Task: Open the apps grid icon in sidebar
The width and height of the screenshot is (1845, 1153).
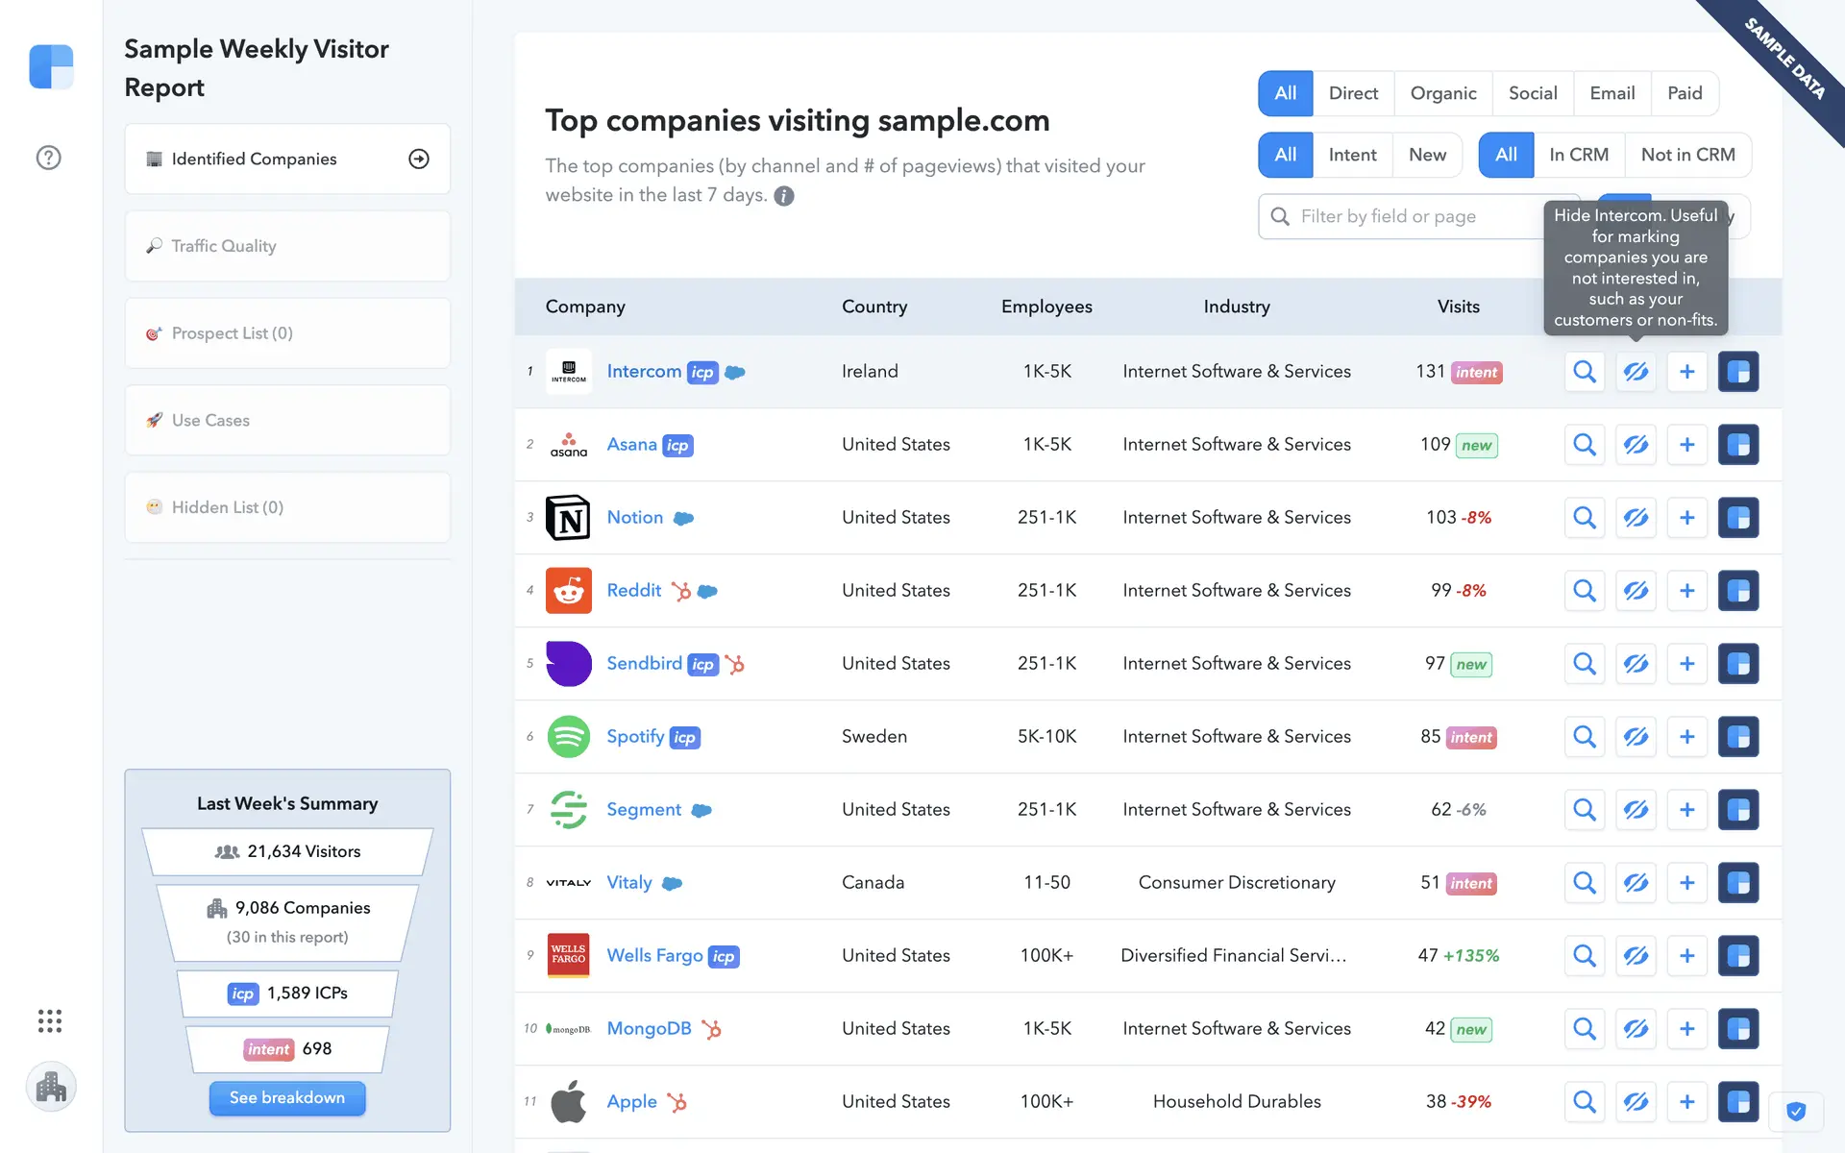Action: pyautogui.click(x=50, y=1020)
